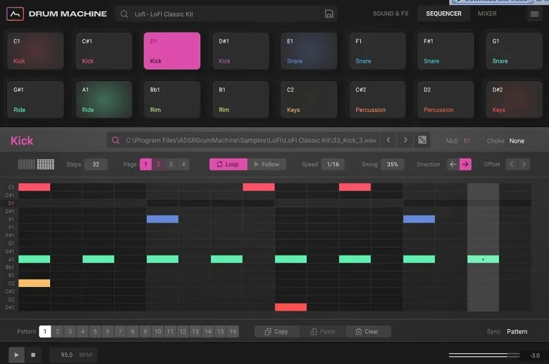Image resolution: width=549 pixels, height=364 pixels.
Task: Load next sample with right chevron
Action: [405, 140]
